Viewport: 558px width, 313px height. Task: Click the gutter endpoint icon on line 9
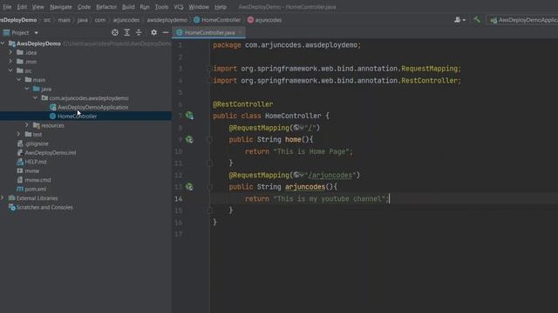click(189, 139)
